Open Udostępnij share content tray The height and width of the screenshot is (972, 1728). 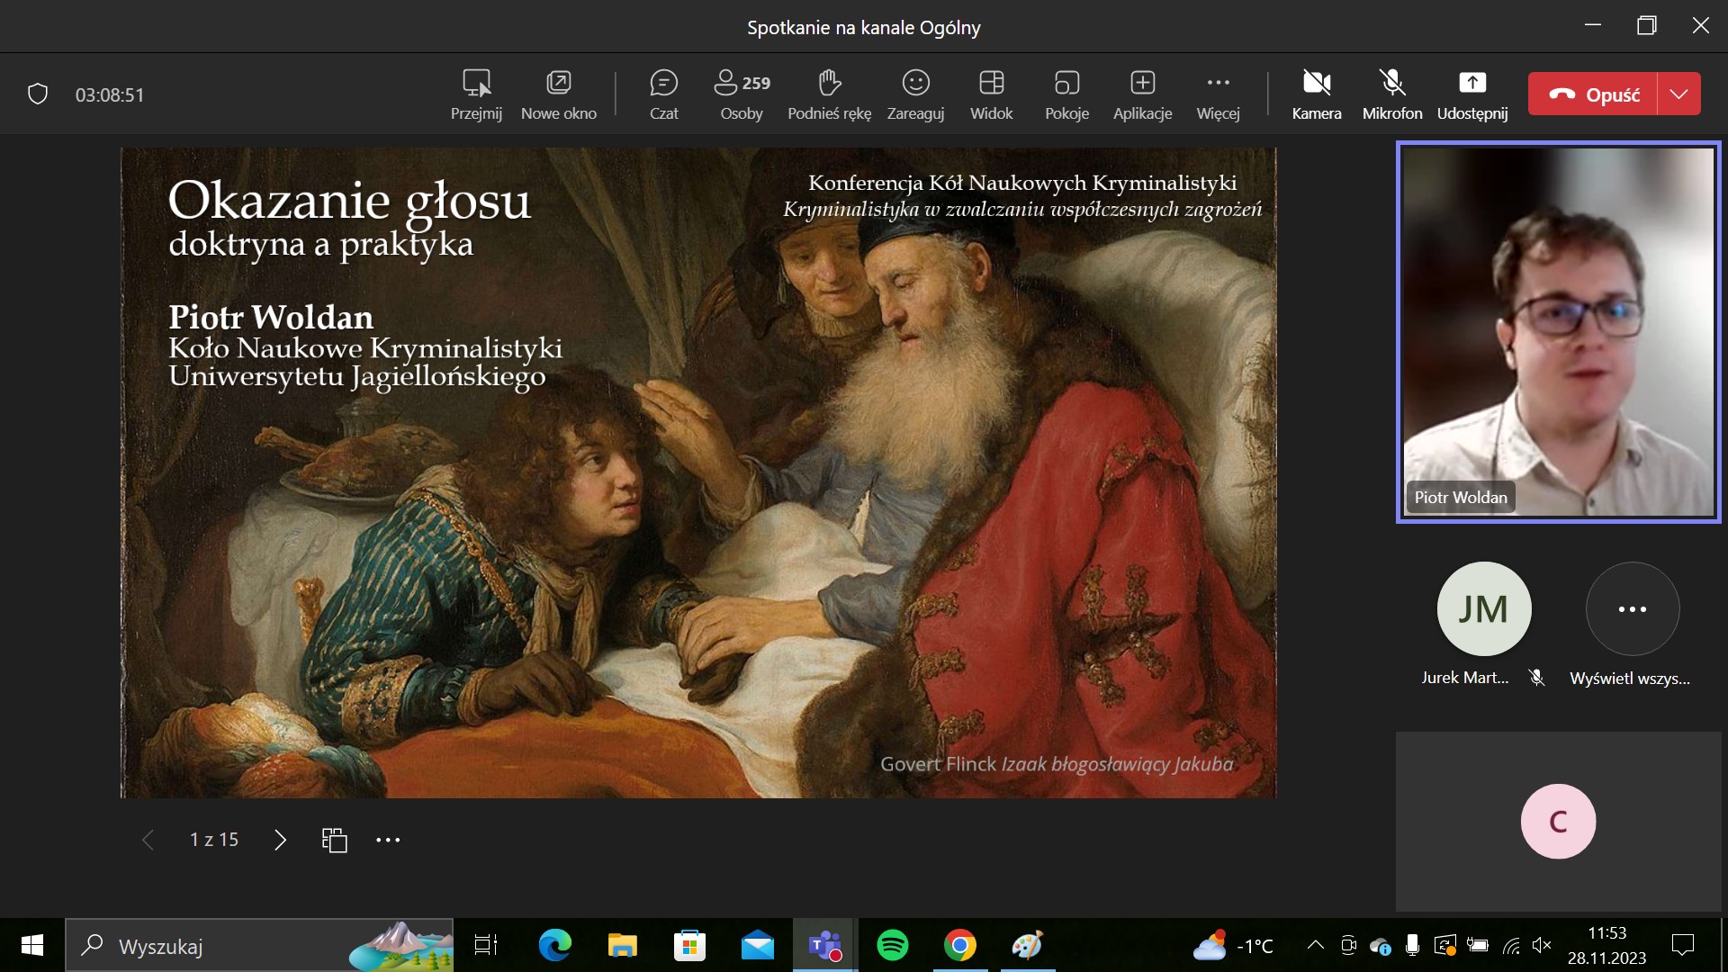coord(1471,94)
